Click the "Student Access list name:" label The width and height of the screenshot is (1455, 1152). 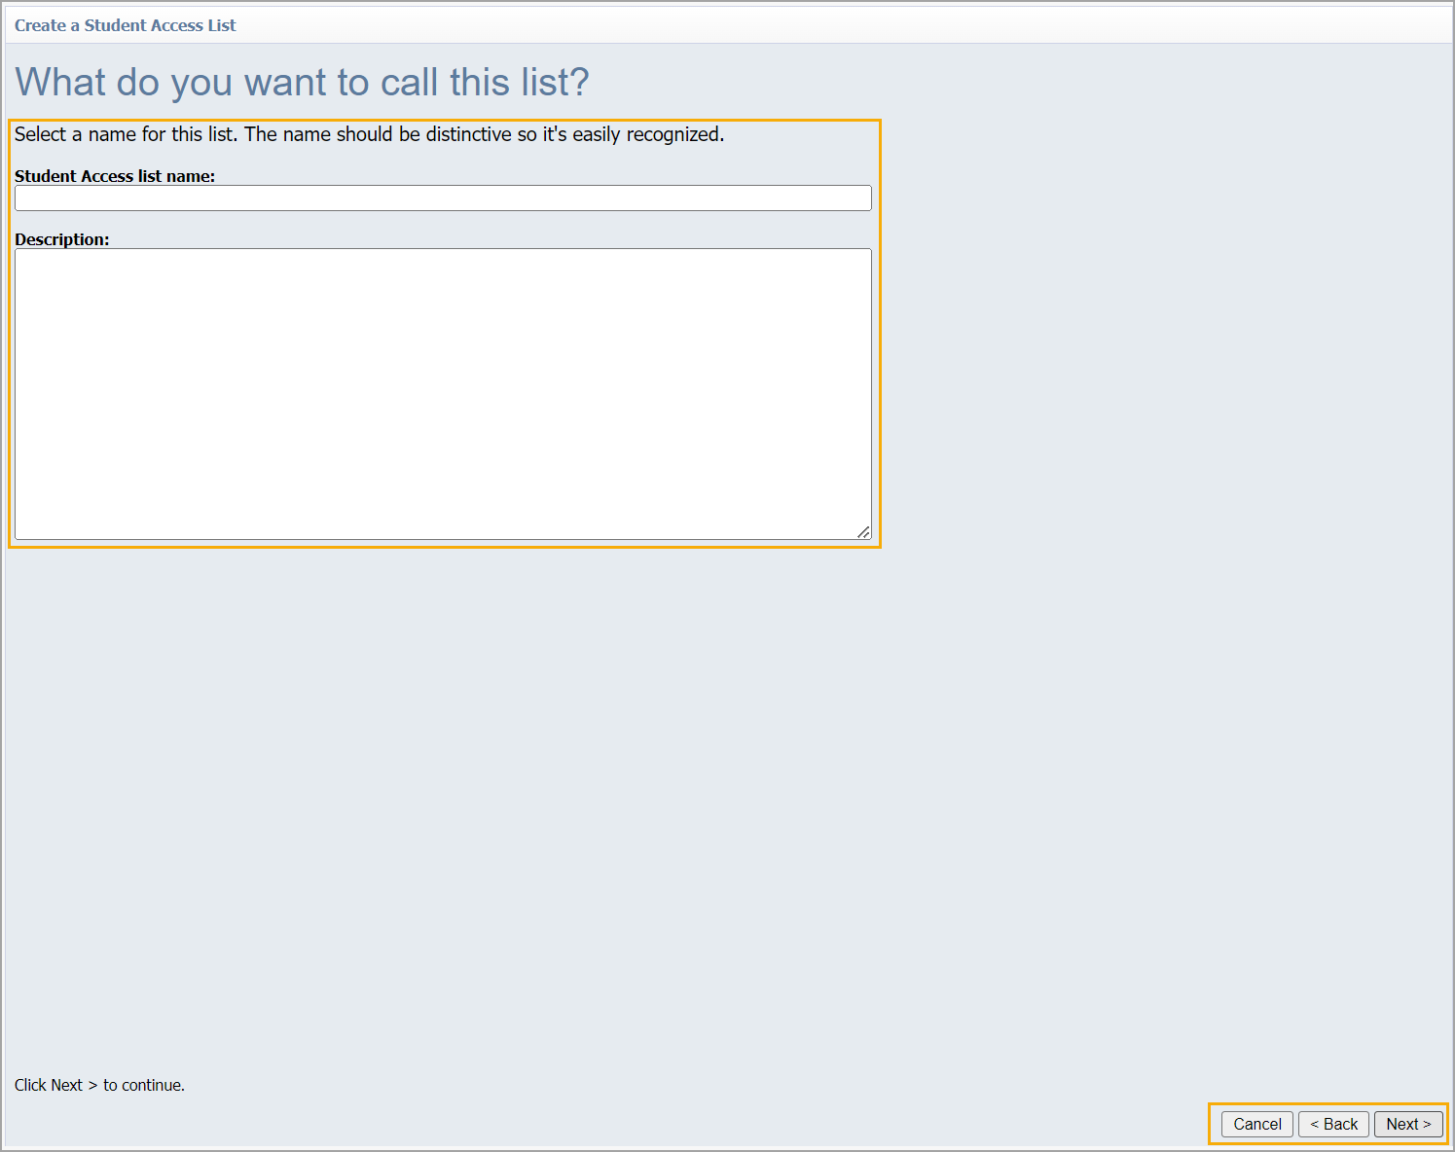coord(115,176)
